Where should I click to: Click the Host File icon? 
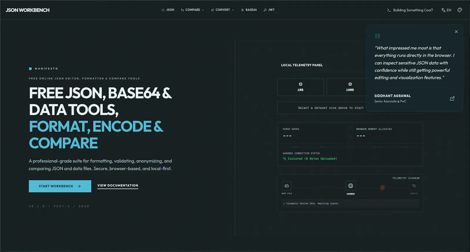pos(287,186)
